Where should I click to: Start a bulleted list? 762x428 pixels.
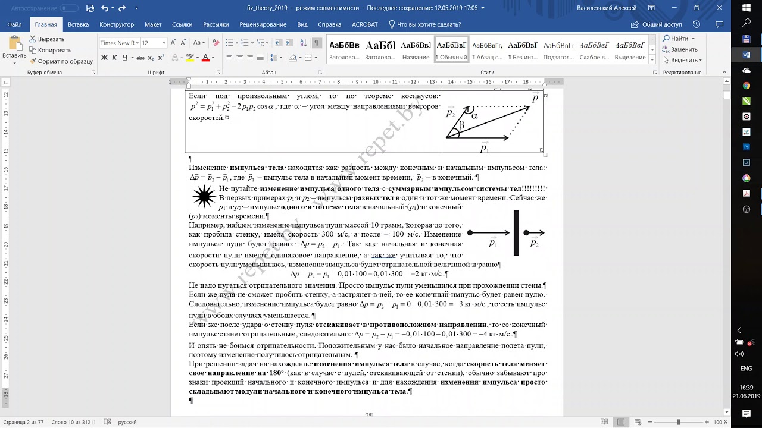pyautogui.click(x=230, y=43)
